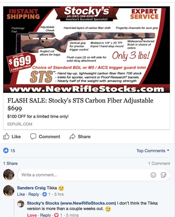Click the thumbs-up Like icon on the post
Image resolution: width=175 pixels, height=217 pixels.
[6, 136]
